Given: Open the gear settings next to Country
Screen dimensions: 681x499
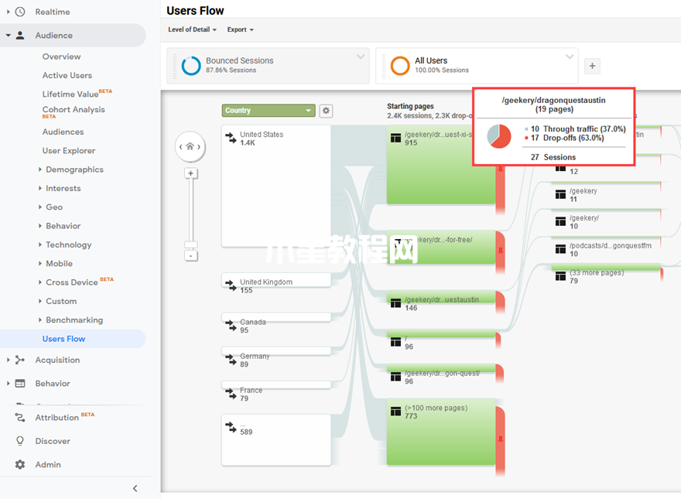Looking at the screenshot, I should [x=326, y=111].
